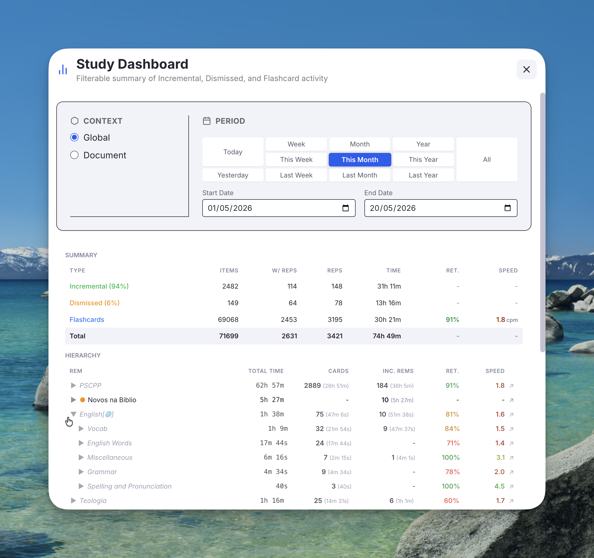Open English row arrow link icon

point(511,414)
